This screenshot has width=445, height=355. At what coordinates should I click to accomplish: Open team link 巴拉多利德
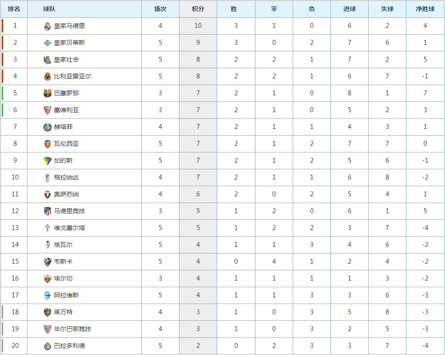(70, 346)
